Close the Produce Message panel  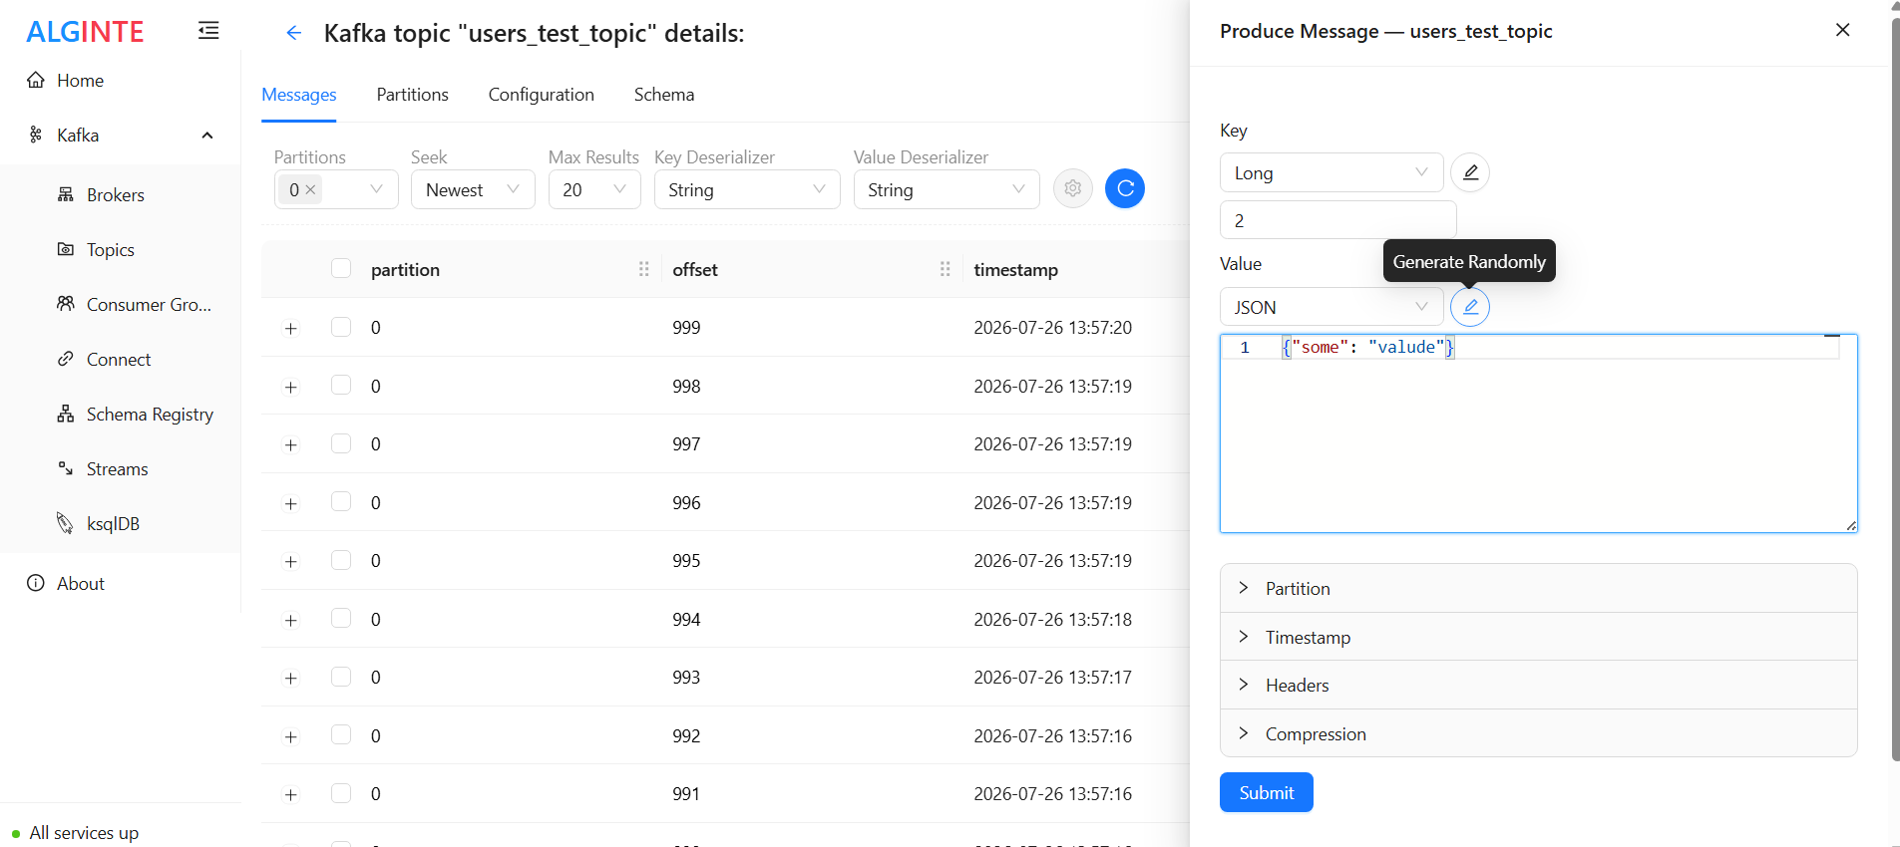click(1843, 30)
